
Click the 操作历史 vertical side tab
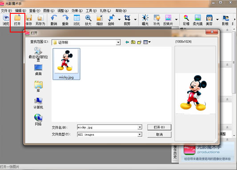coord(175,152)
